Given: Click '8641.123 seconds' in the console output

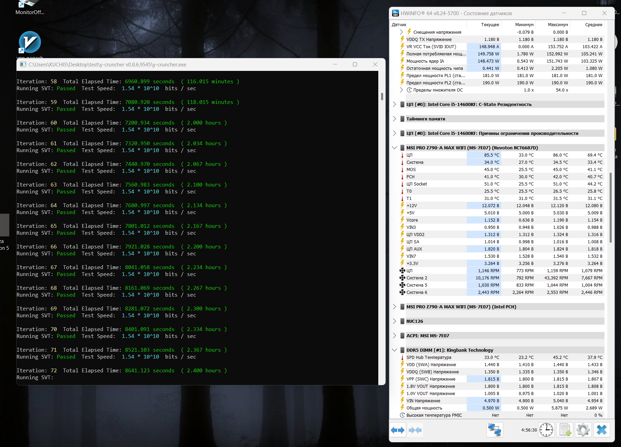Looking at the screenshot, I should (x=149, y=370).
